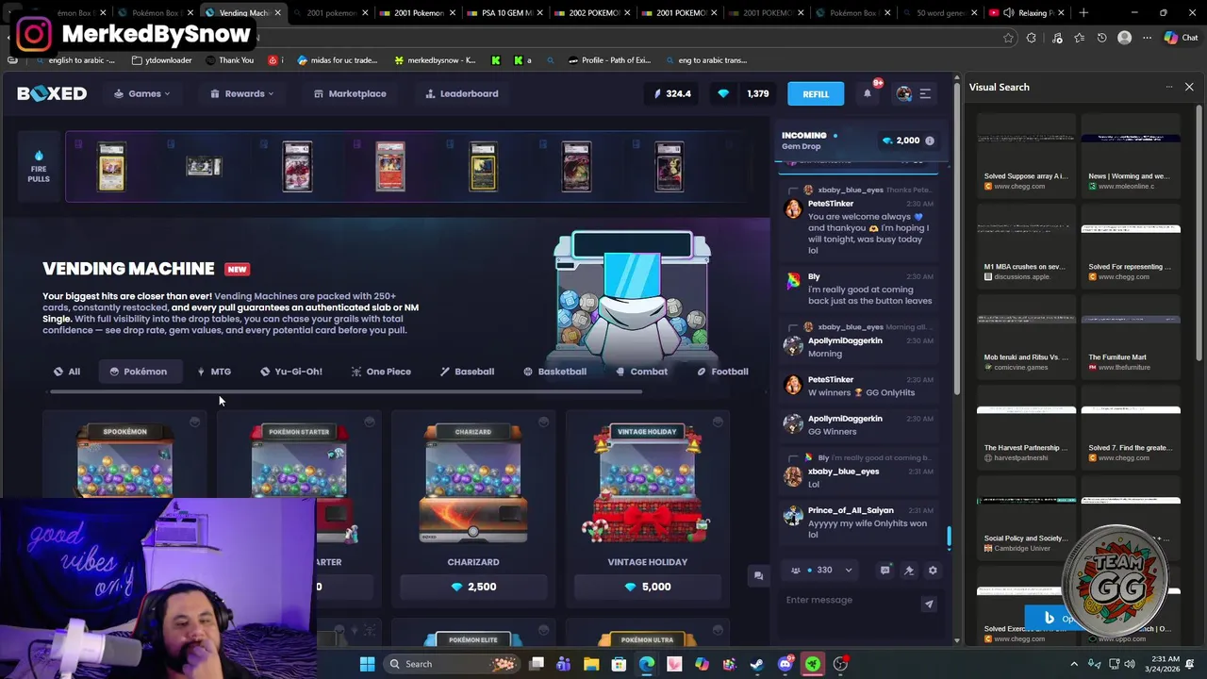1207x679 pixels.
Task: Open the Windows Start menu
Action: click(x=367, y=664)
